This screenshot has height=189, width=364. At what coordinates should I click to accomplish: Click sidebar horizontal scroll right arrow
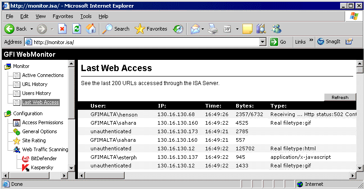coord(64,175)
